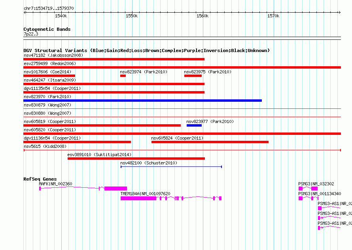The height and width of the screenshot is (250, 352).
Task: Click the left arrowhead of the ruler
Action: point(25,12)
